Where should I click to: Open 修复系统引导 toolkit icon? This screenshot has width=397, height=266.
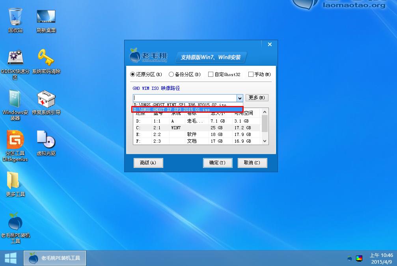(46, 99)
